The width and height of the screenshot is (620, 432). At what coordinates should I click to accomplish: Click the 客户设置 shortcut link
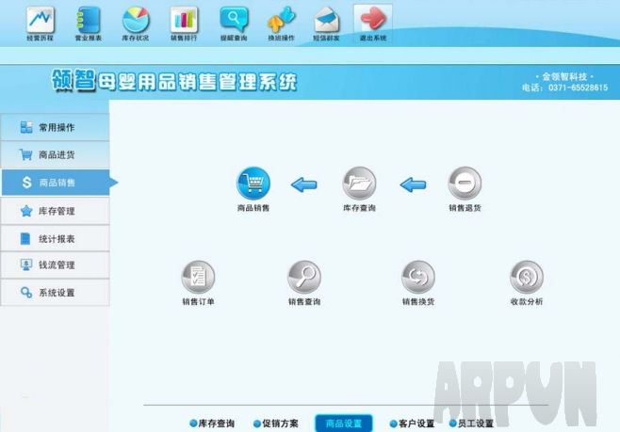412,424
